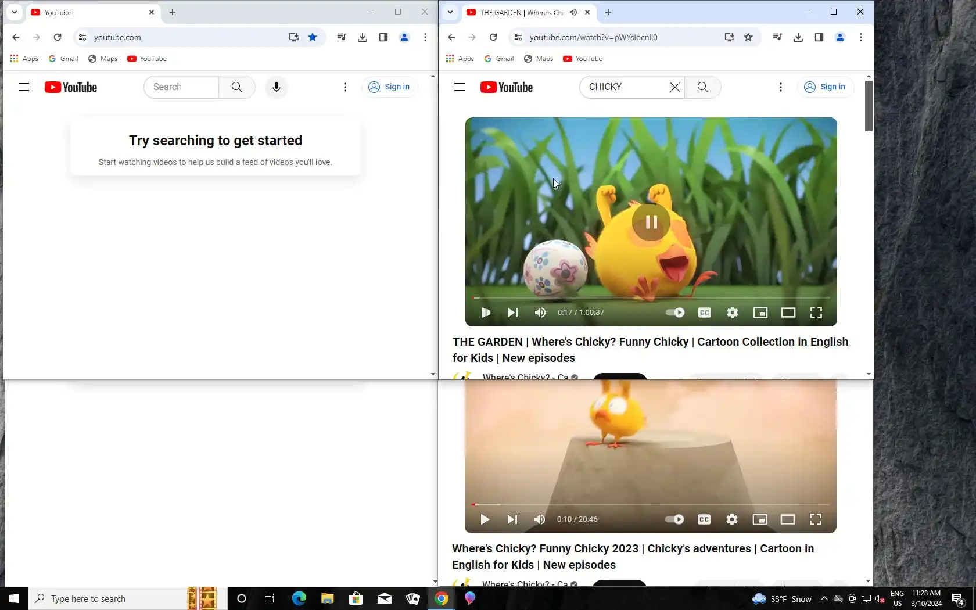Open media controls in THE GARDEN Chrome toolbar
Screen dimensions: 976x610
click(x=777, y=37)
